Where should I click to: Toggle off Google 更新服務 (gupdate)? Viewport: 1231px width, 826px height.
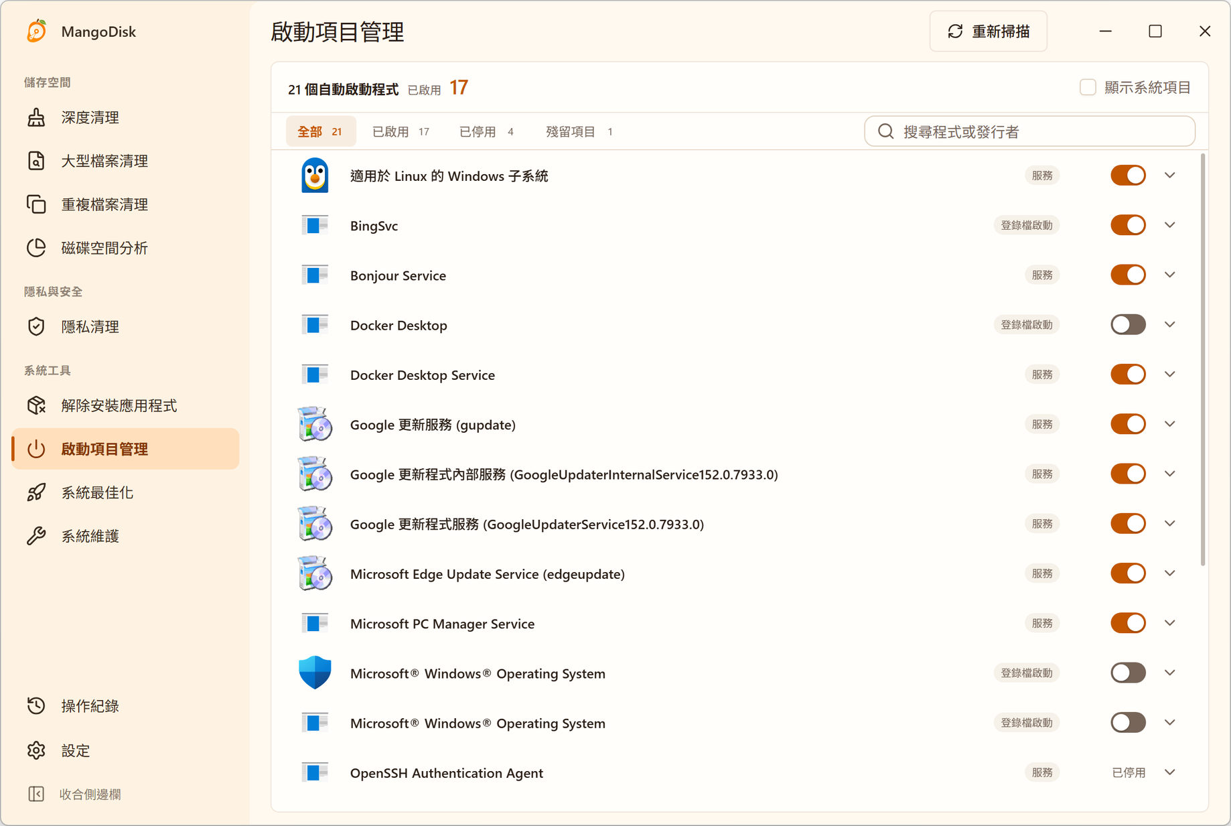[x=1128, y=424]
